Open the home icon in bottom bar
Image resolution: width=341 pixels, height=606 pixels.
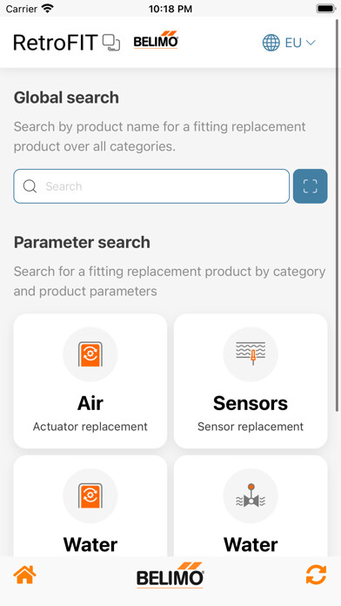[x=24, y=575]
